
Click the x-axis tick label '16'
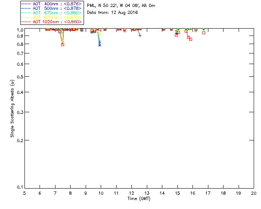[192, 193]
